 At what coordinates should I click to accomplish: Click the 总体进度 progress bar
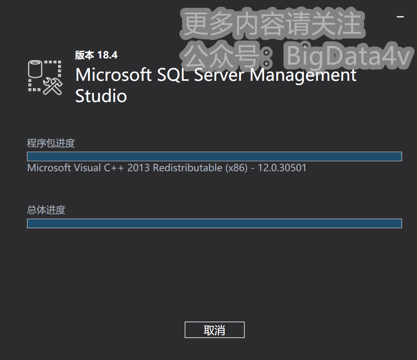tap(214, 223)
